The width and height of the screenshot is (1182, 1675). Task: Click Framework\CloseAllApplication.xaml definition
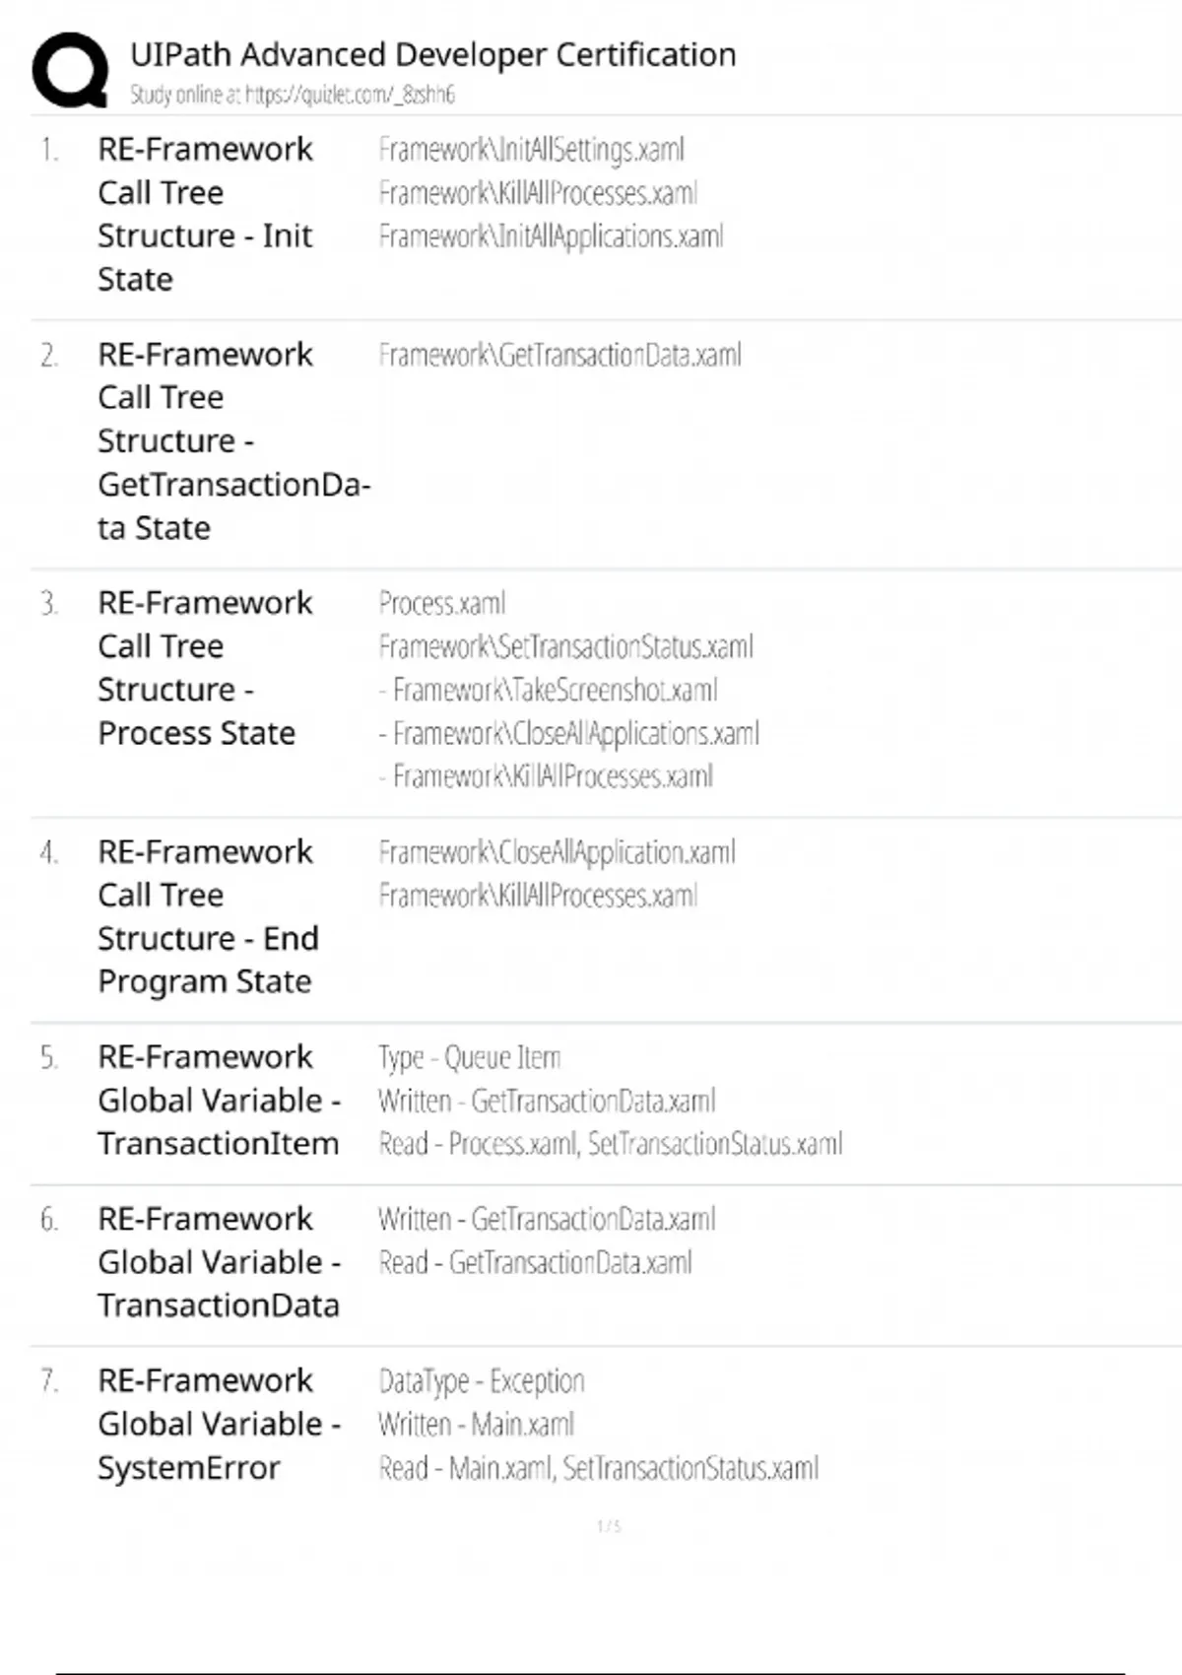coord(557,852)
